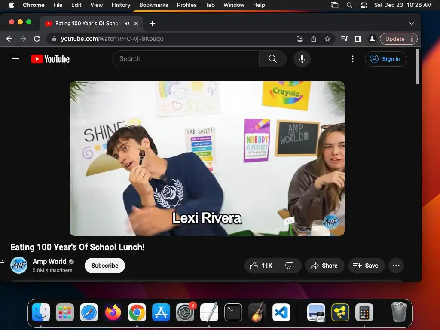The width and height of the screenshot is (440, 330).
Task: Open the YouTube hamburger guide menu
Action: click(15, 58)
